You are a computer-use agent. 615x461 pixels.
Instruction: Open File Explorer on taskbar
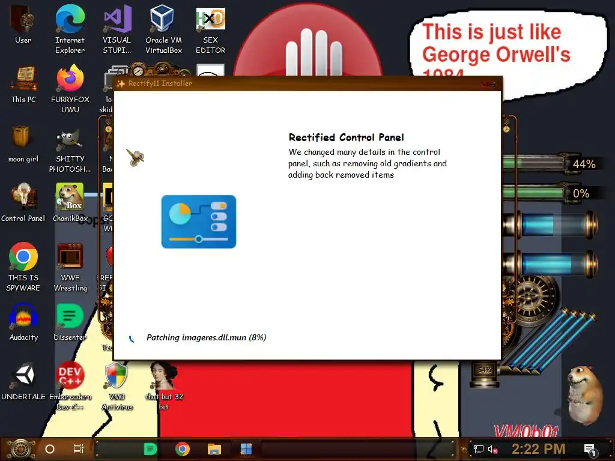tap(214, 449)
